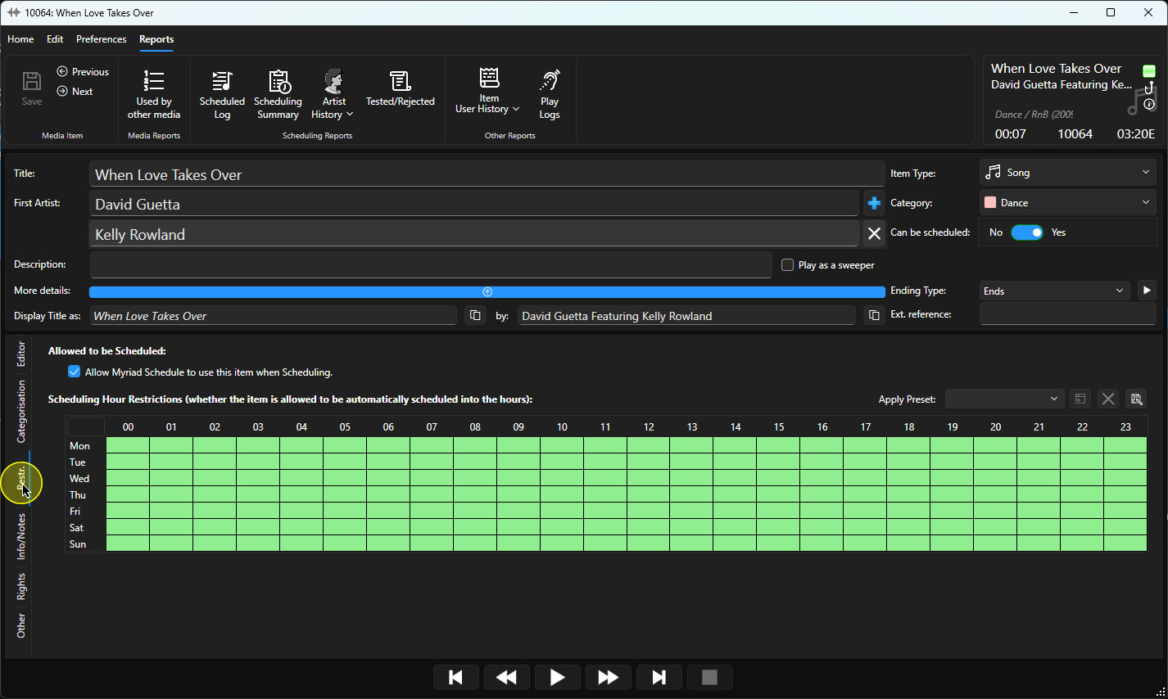Add another artist with the blue plus icon
1168x699 pixels.
874,203
